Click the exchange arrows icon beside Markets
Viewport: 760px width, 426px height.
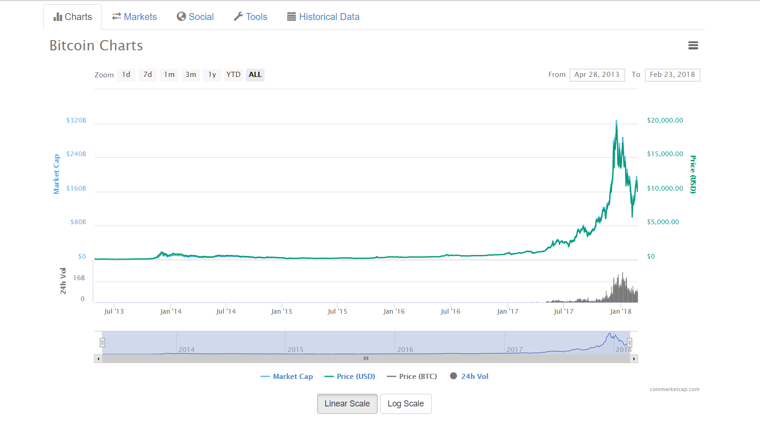(x=116, y=16)
